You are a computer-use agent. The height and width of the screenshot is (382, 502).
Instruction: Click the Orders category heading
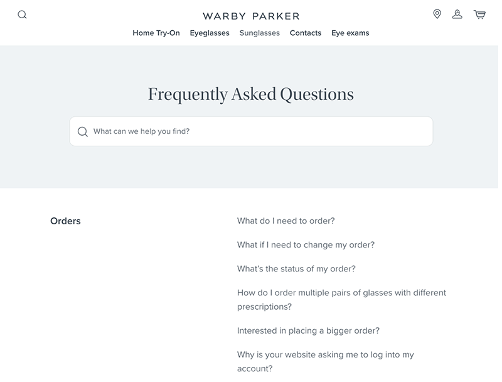click(65, 221)
